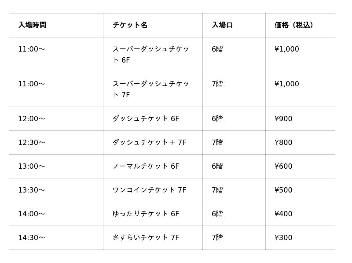Click スーパーダッシュチケット 6F ticket name
352x263 pixels.
[150, 54]
